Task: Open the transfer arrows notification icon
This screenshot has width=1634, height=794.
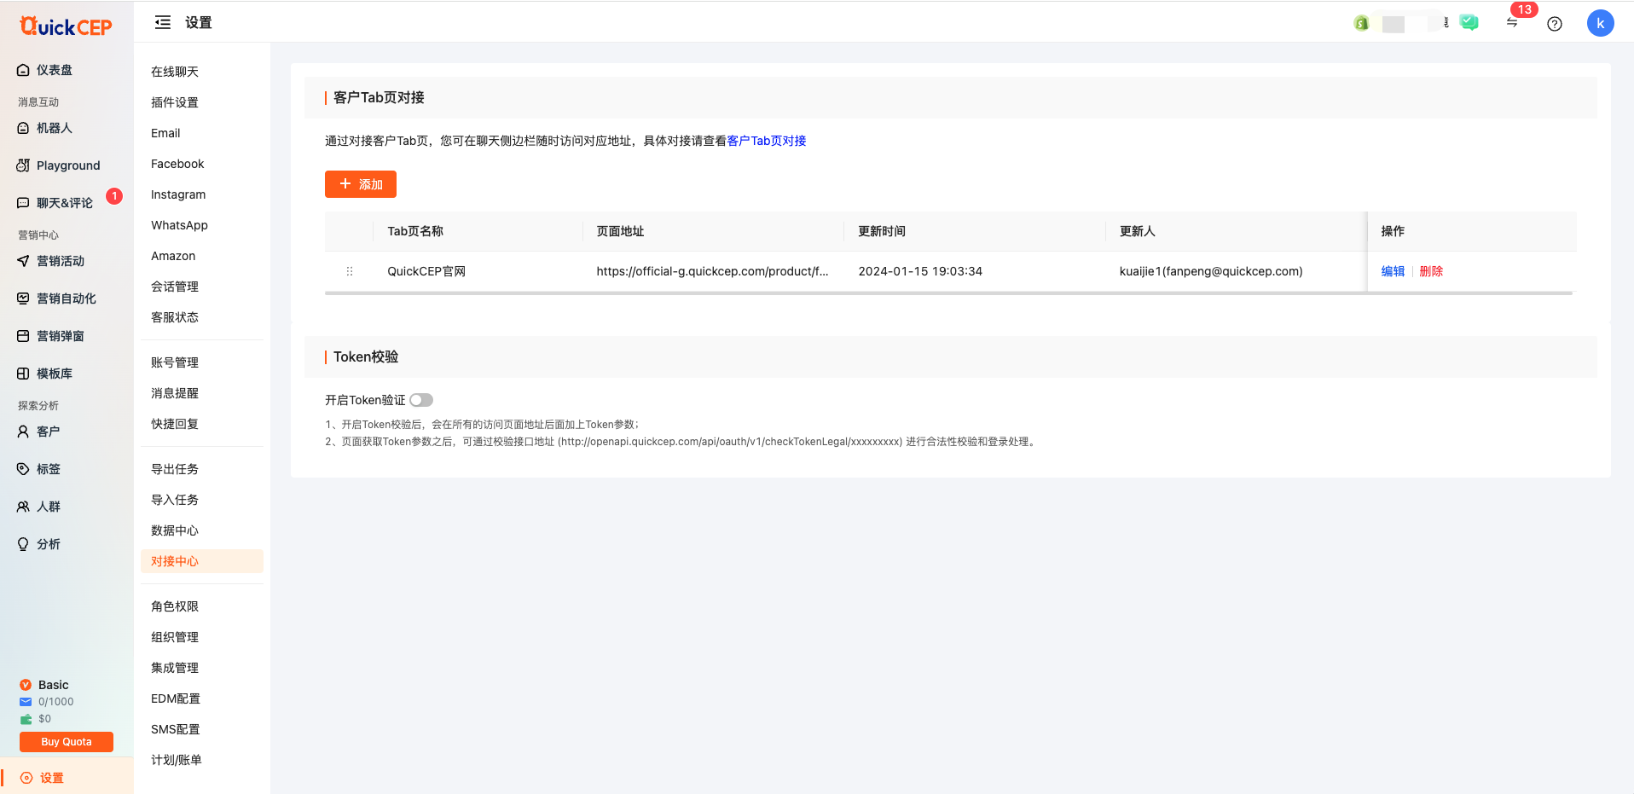Action: (x=1512, y=23)
